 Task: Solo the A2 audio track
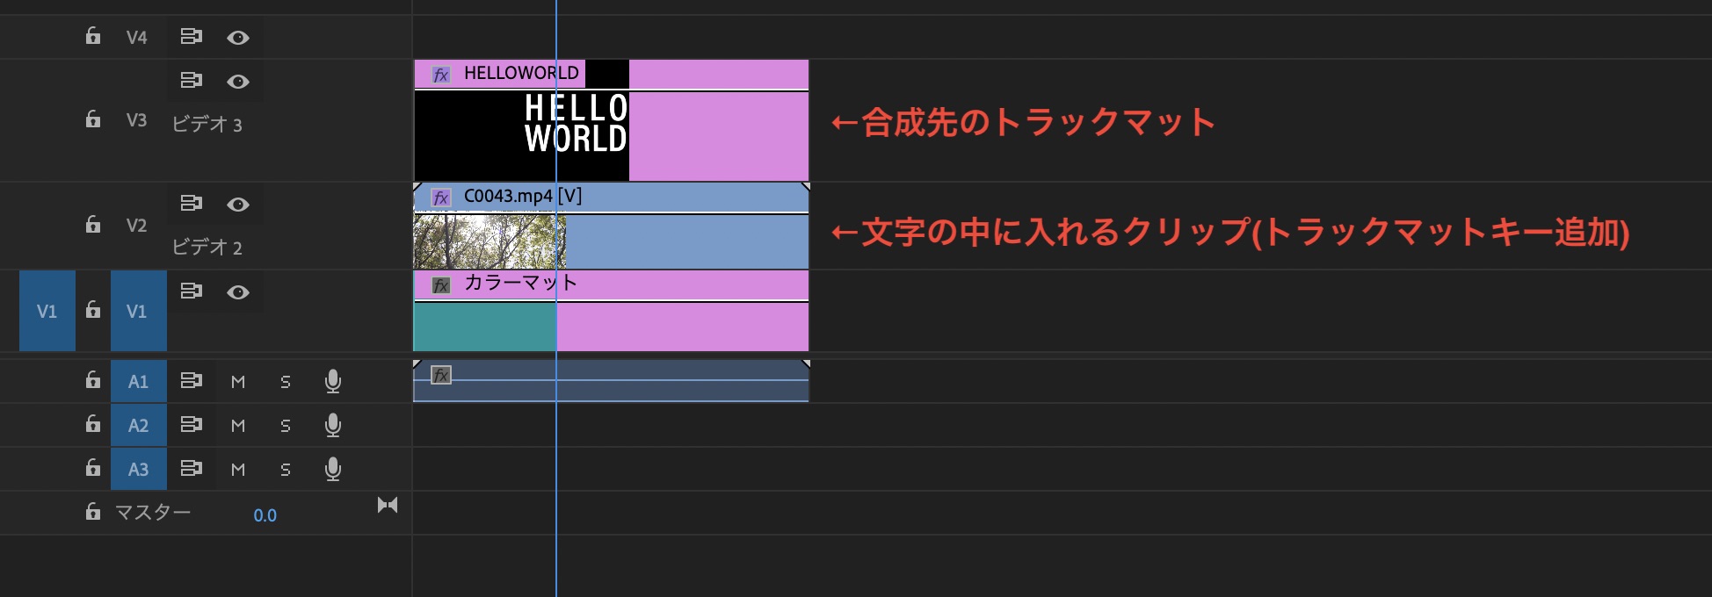(x=286, y=426)
